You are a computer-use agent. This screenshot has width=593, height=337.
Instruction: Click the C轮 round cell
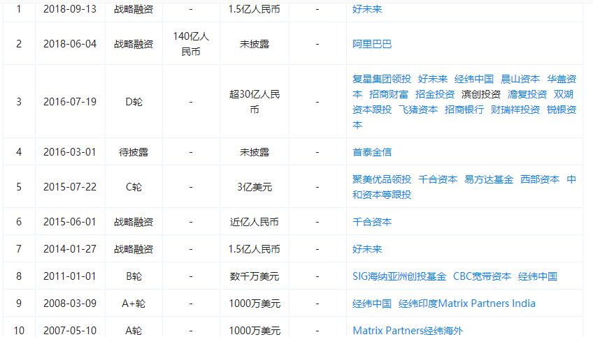[x=134, y=187]
